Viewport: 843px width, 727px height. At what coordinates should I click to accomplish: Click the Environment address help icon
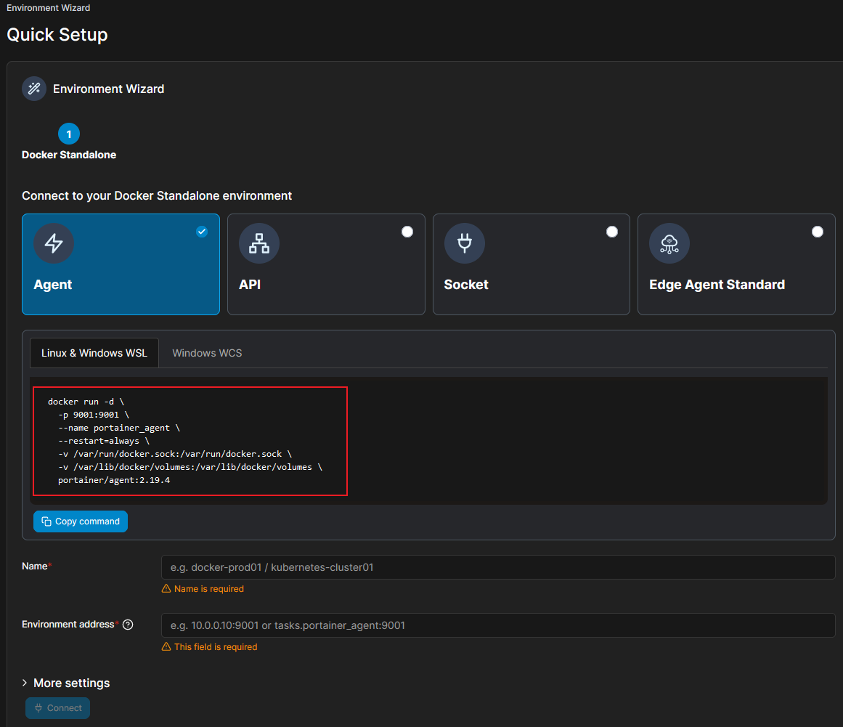(128, 625)
